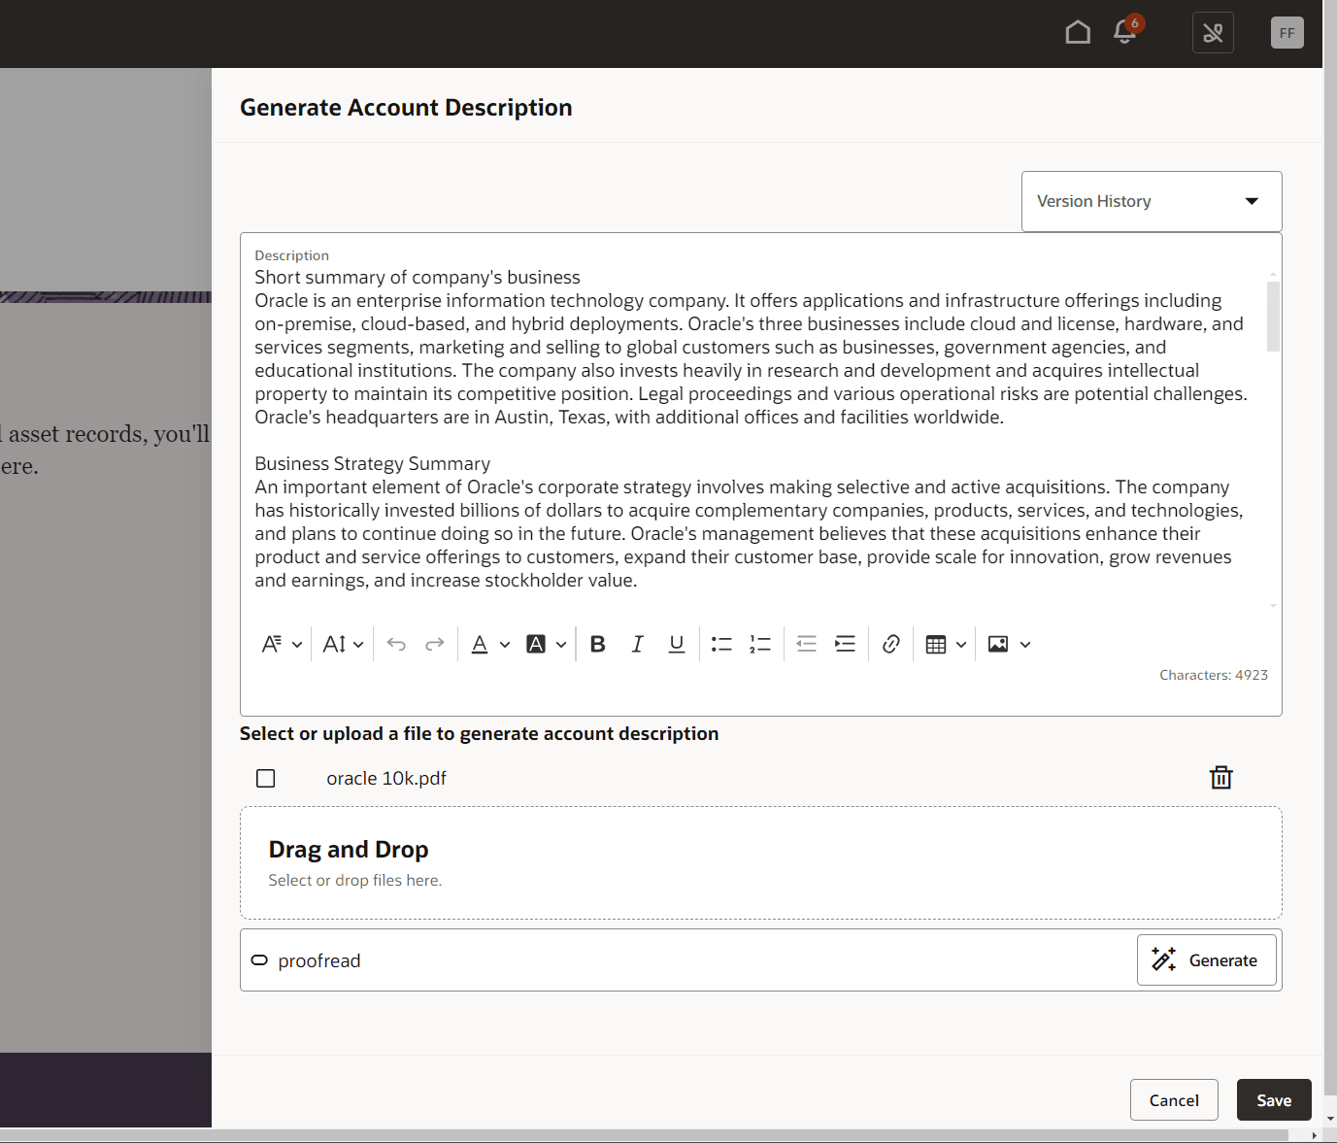Expand the font color options
Image resolution: width=1337 pixels, height=1143 pixels.
(x=505, y=643)
